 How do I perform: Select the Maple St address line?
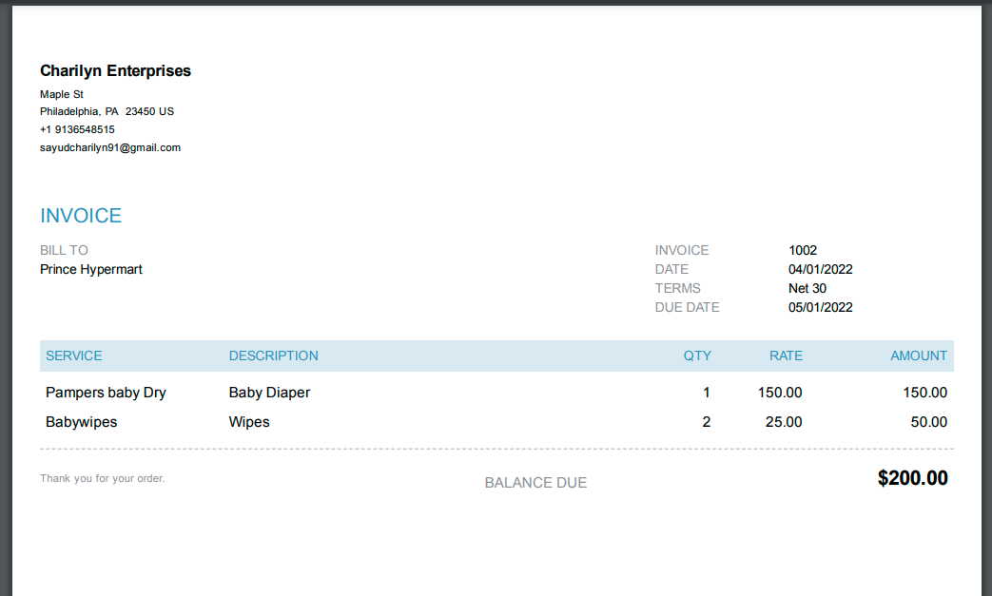pos(62,94)
